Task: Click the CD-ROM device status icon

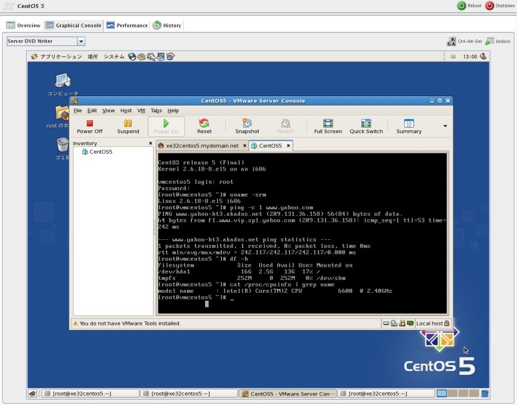Action: (394, 323)
